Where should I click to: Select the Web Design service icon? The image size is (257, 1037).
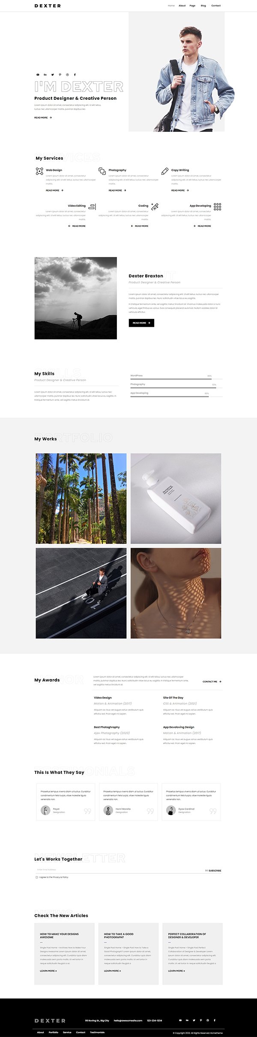click(x=39, y=171)
